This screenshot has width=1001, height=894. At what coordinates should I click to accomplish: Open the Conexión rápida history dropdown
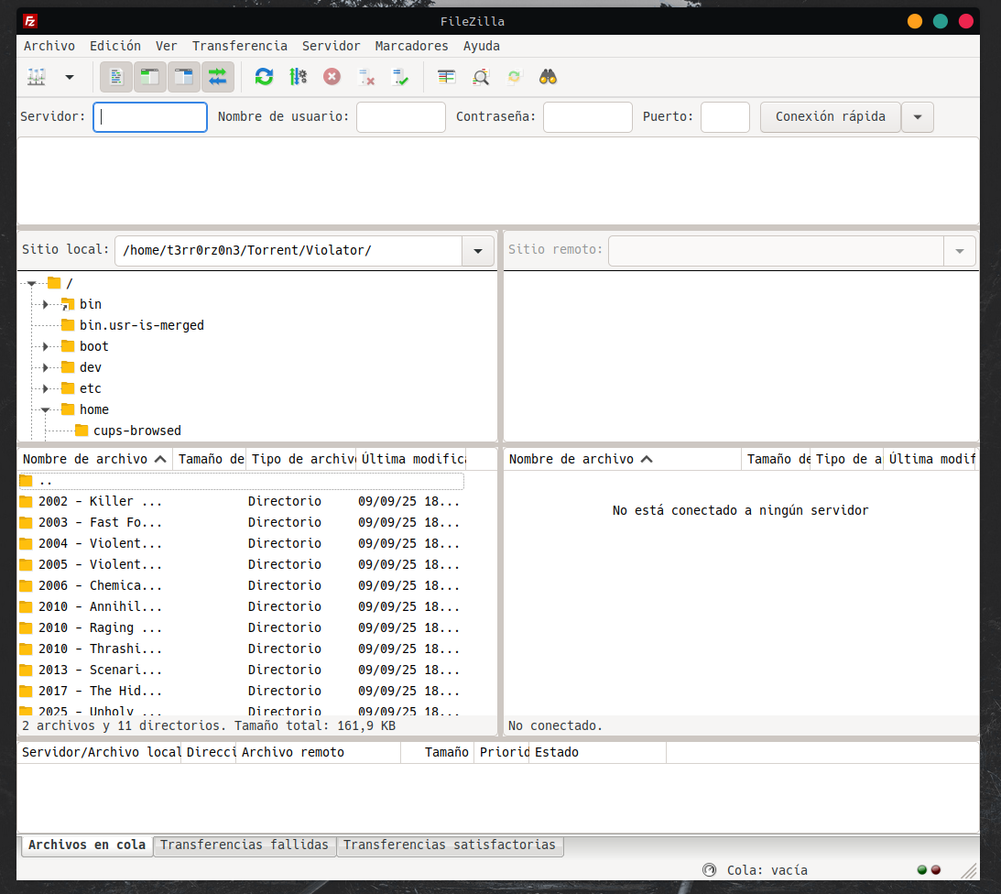click(918, 117)
